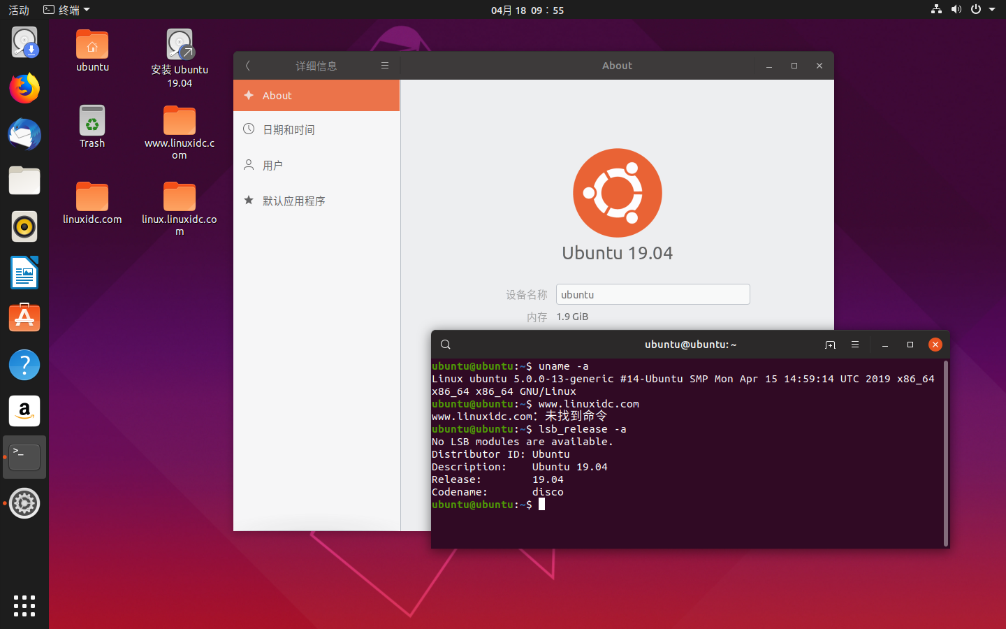The image size is (1006, 629).
Task: Click 'No LSB modules are available.' line
Action: pyautogui.click(x=523, y=442)
